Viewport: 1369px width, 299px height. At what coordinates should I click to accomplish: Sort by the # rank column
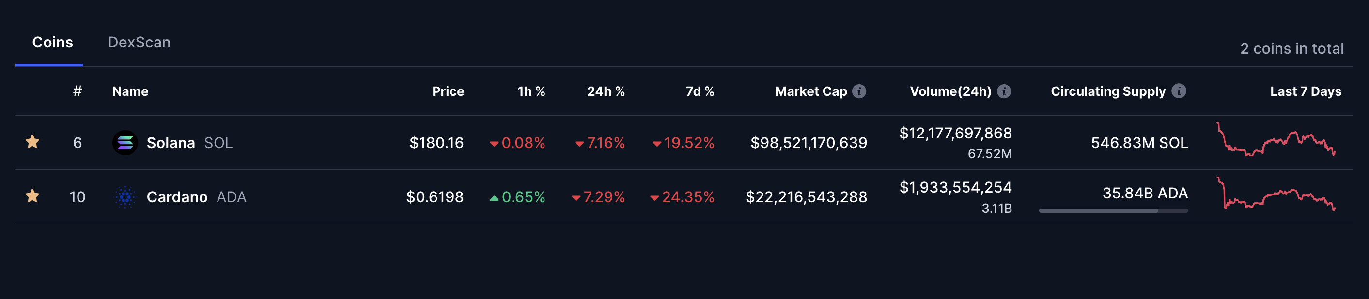pos(78,91)
